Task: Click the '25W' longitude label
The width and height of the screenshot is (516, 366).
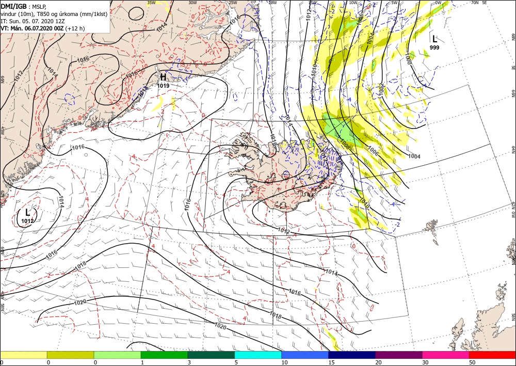Action: [x=233, y=3]
